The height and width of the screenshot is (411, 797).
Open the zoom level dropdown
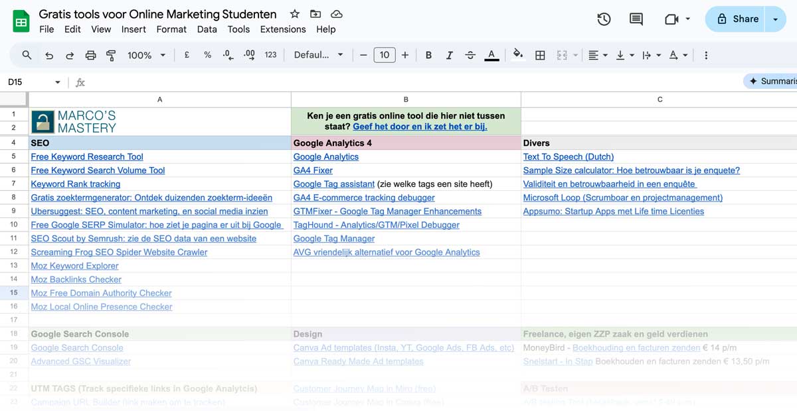[x=141, y=55]
